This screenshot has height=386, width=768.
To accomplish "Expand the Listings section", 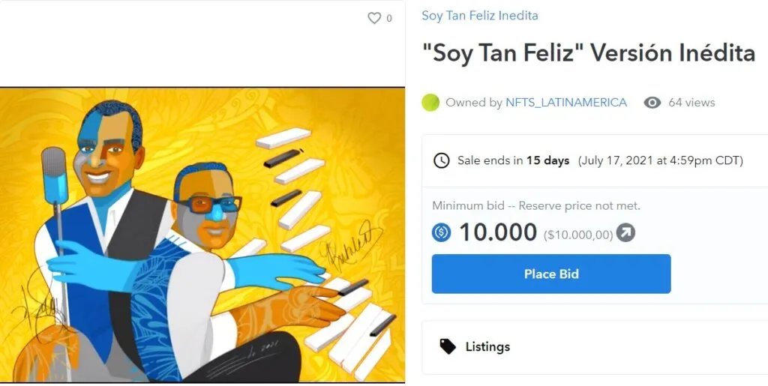I will 595,347.
